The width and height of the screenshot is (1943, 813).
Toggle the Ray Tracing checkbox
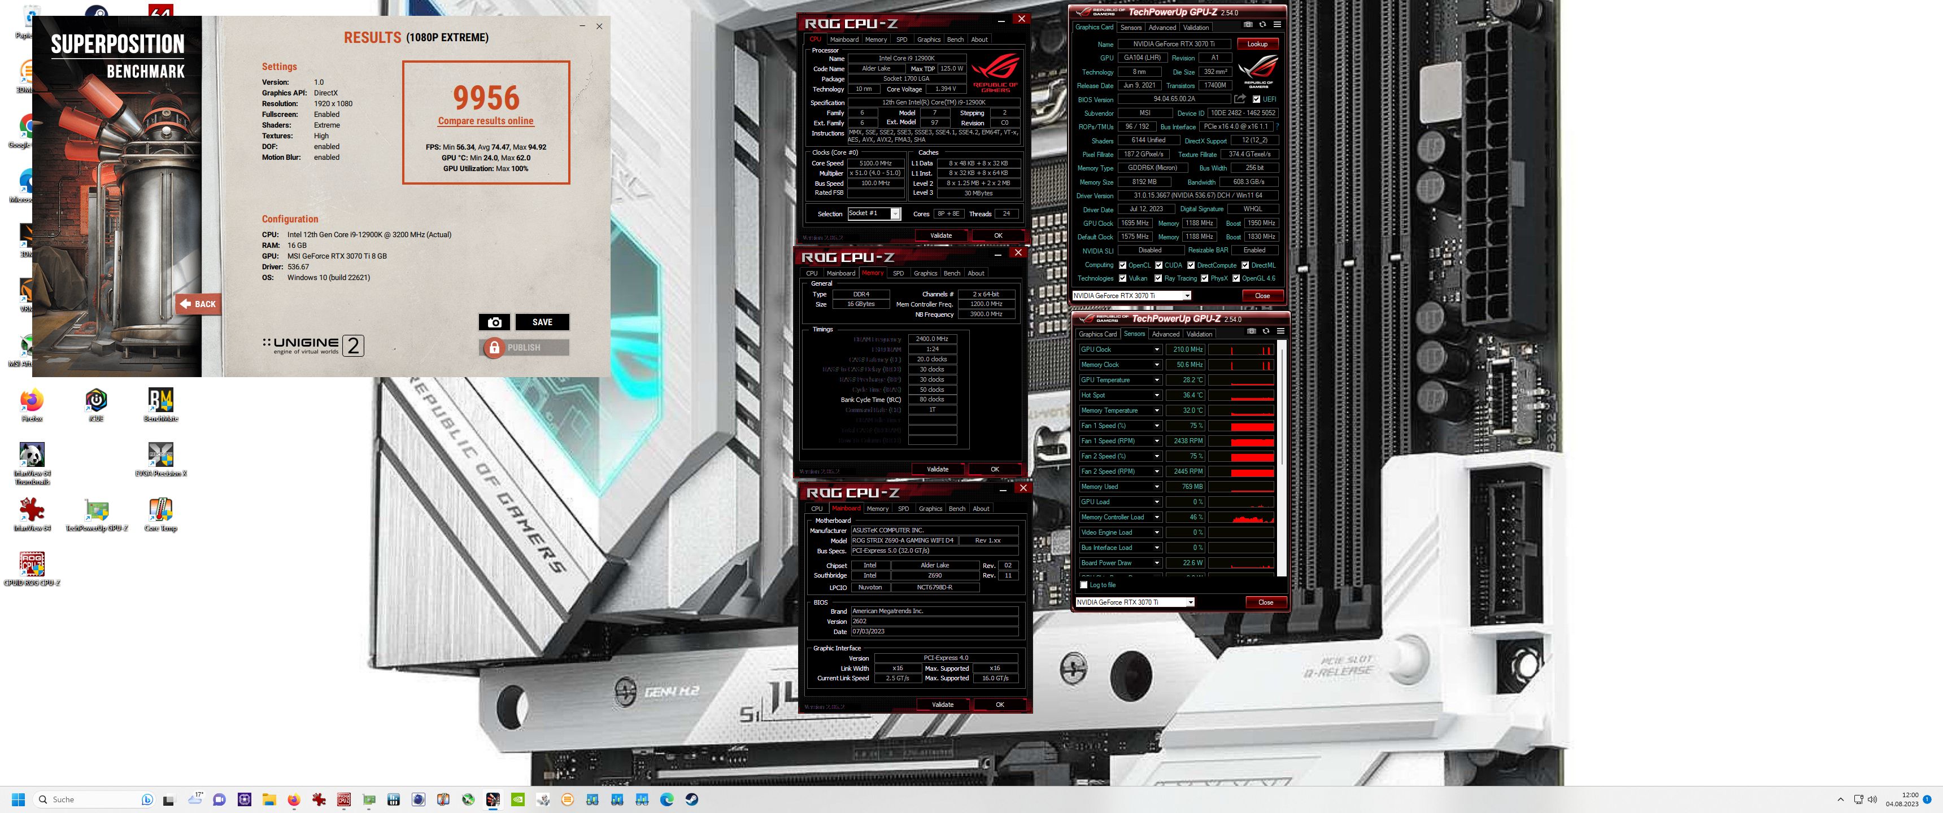(x=1158, y=278)
